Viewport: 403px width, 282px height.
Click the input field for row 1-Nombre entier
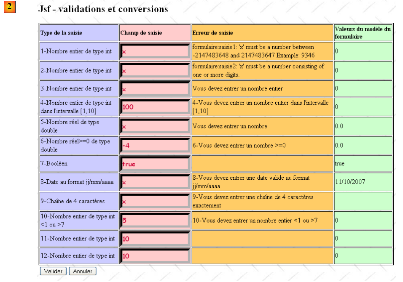(x=155, y=52)
